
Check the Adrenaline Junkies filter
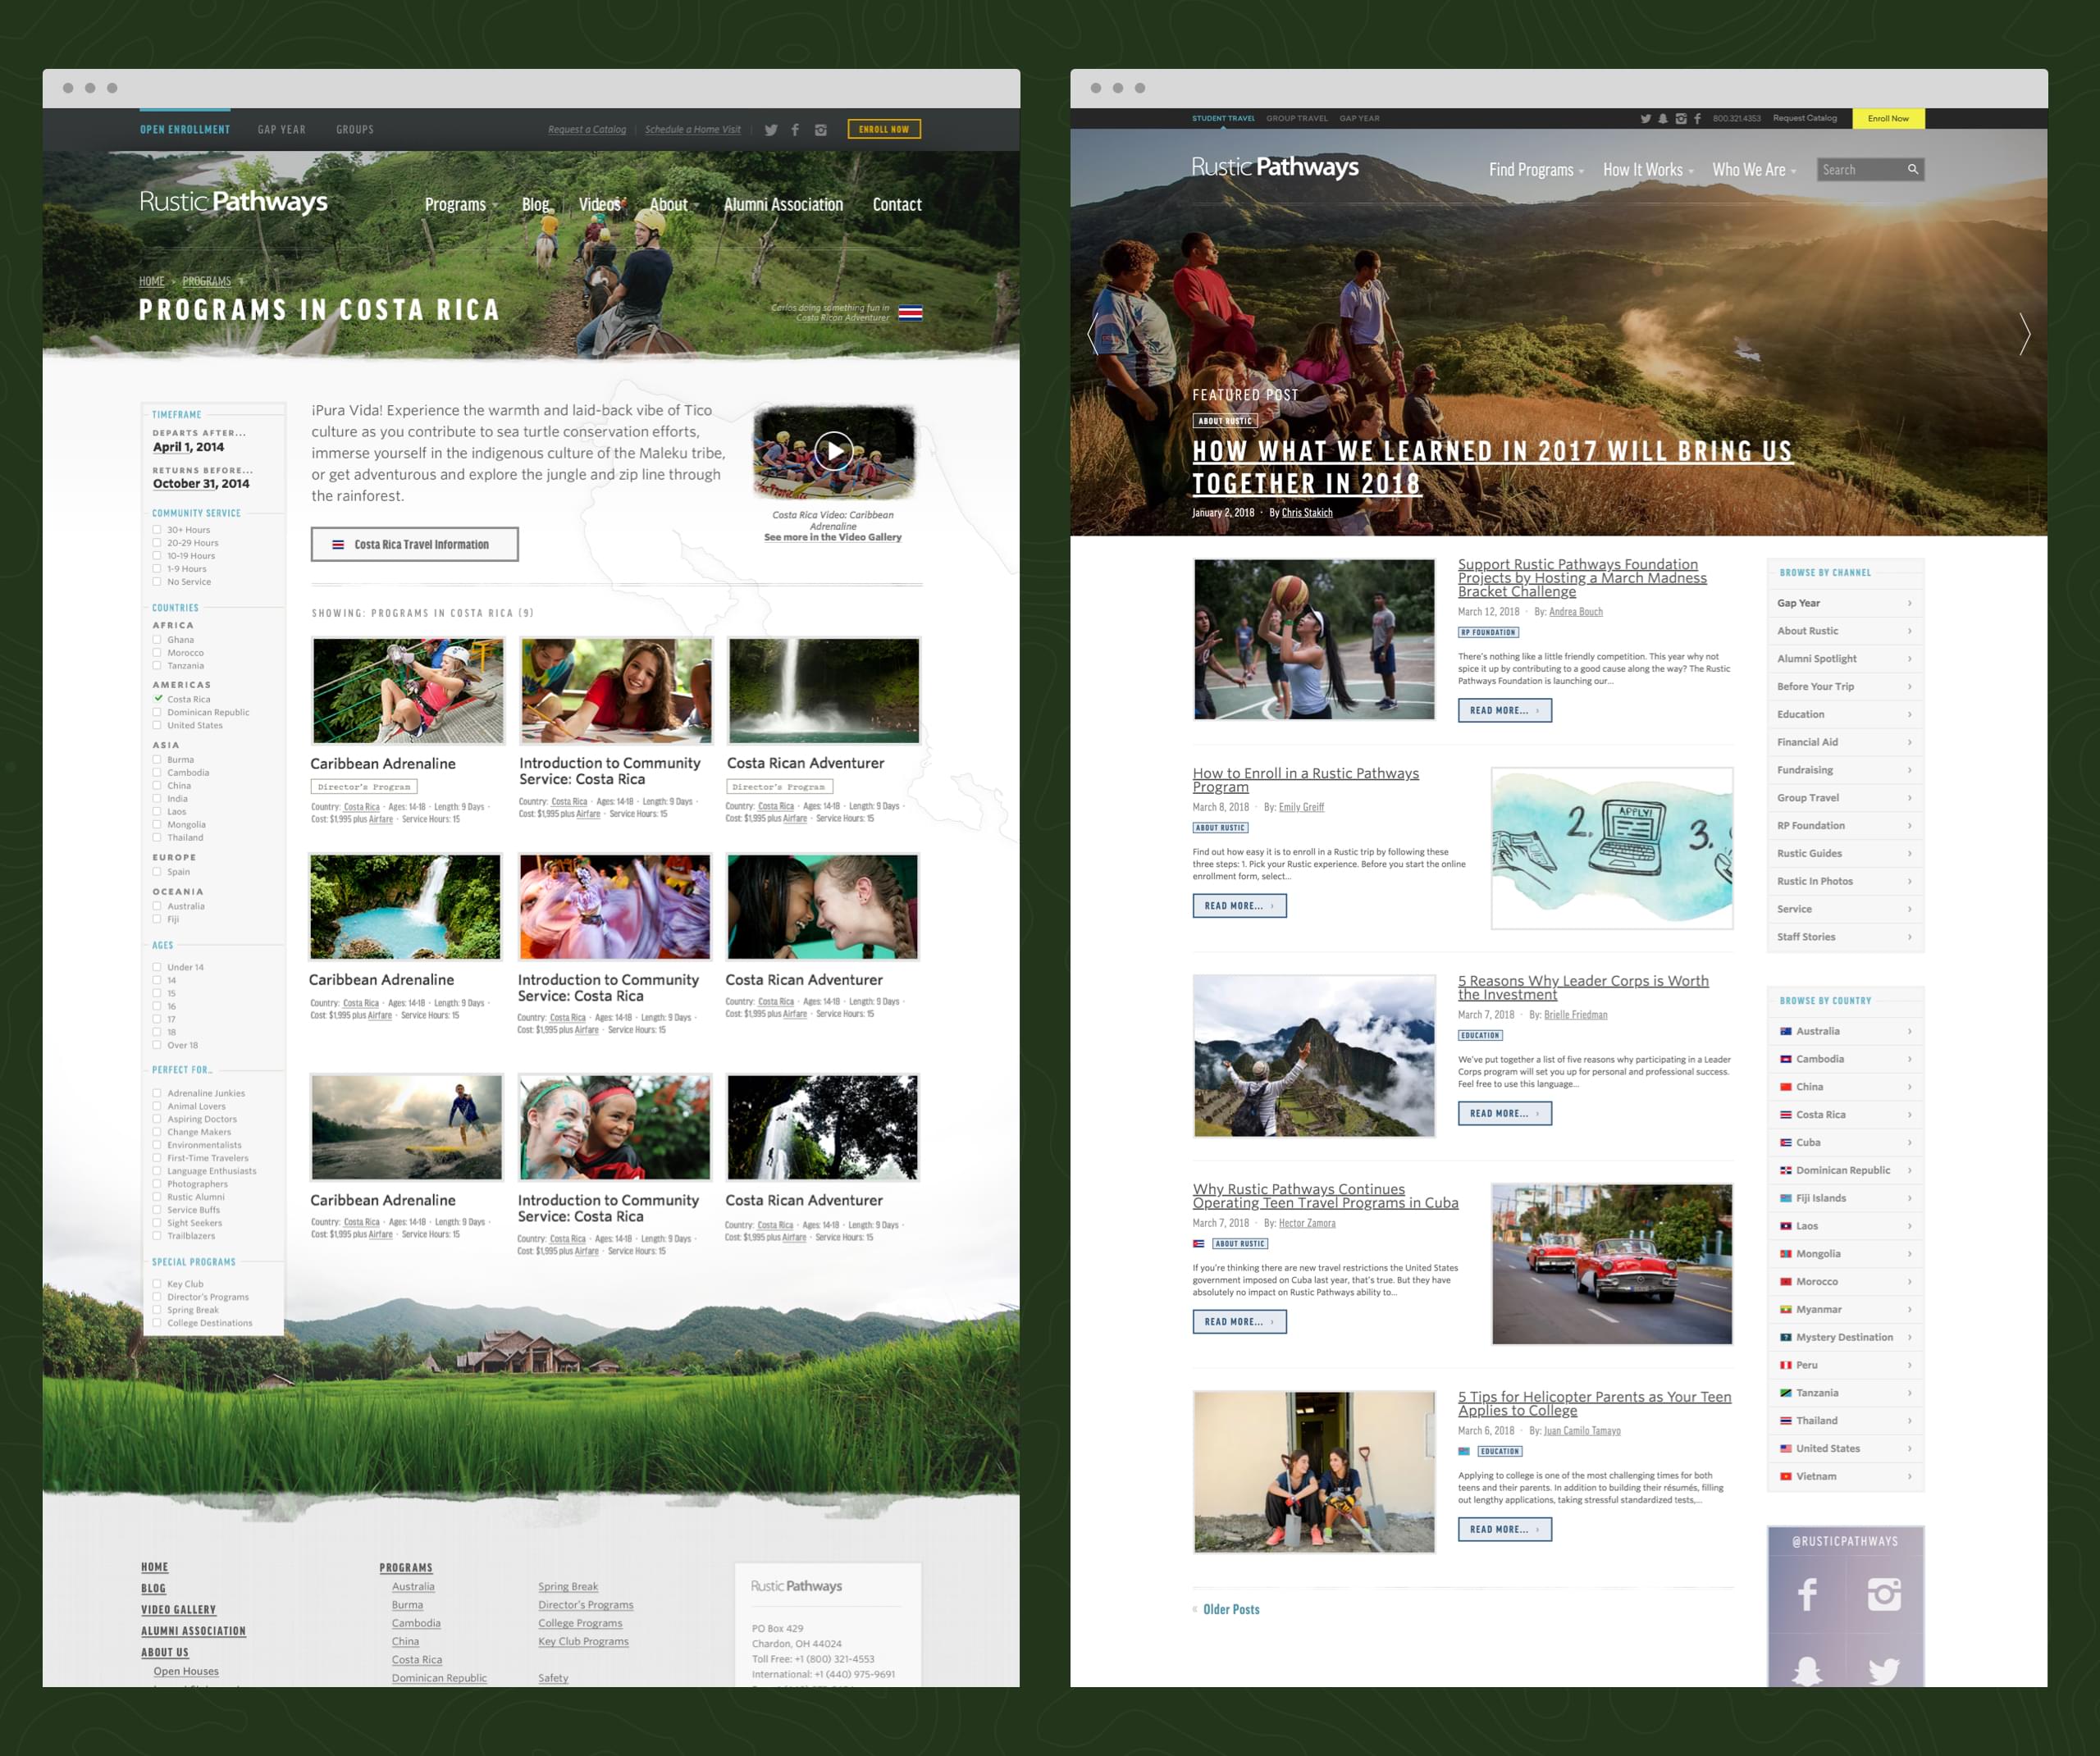tap(157, 1093)
